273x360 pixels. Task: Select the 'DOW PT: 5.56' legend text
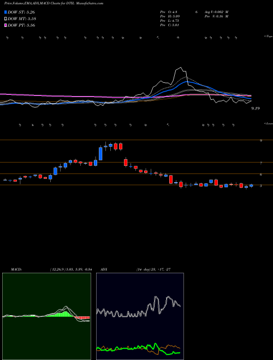(x=21, y=25)
